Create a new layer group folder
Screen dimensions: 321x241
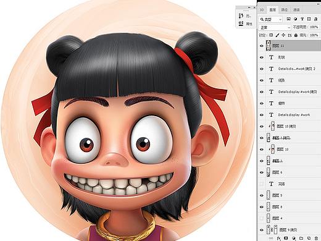click(x=301, y=238)
